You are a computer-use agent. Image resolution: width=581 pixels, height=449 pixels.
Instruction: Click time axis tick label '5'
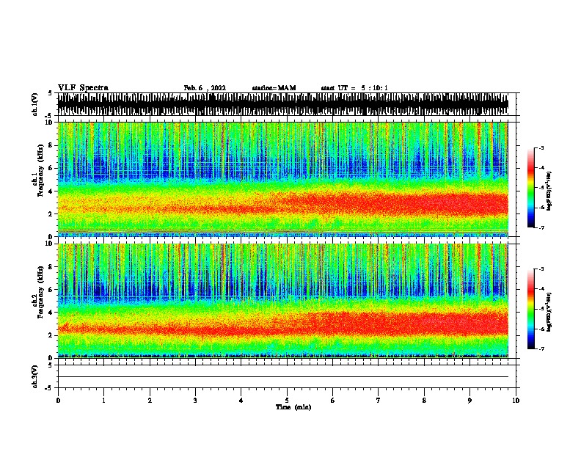(287, 401)
